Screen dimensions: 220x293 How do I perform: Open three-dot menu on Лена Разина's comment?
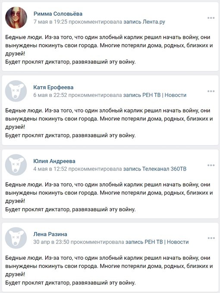[211, 238]
